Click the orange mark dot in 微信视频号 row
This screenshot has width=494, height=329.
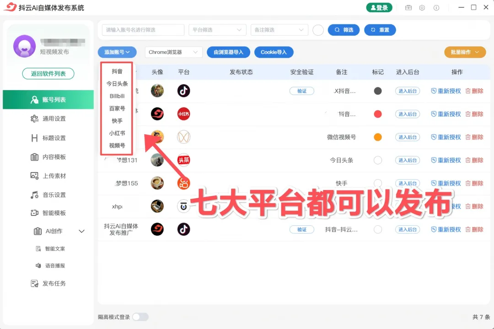tap(378, 137)
